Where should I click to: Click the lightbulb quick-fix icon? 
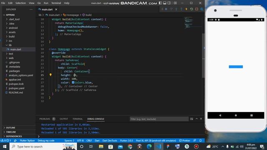point(50,75)
